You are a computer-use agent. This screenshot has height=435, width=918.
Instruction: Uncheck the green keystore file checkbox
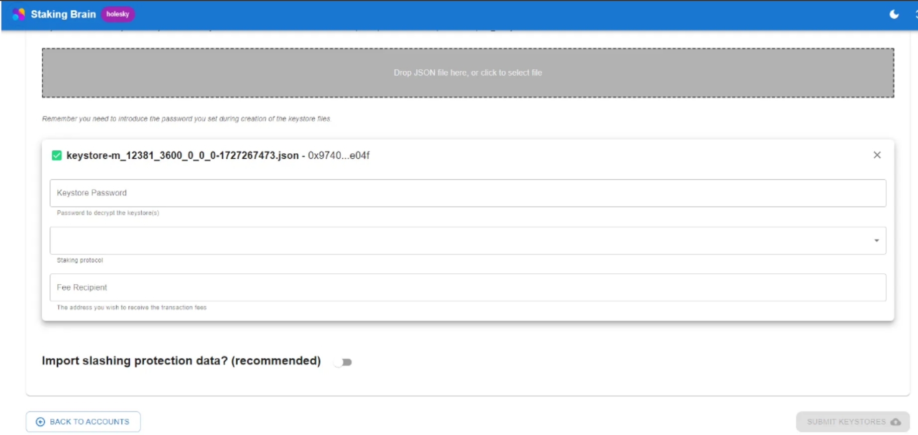point(57,156)
